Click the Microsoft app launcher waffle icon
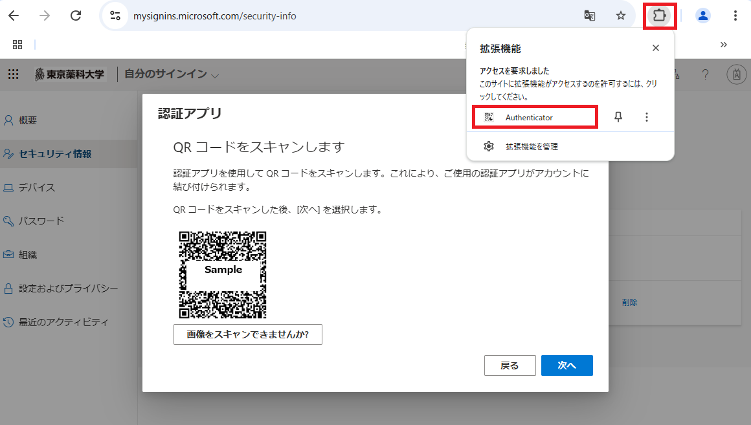The height and width of the screenshot is (425, 751). click(13, 74)
